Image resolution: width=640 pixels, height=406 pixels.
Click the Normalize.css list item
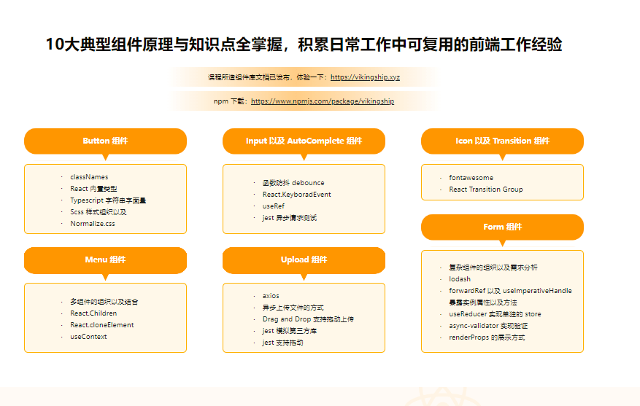click(93, 223)
